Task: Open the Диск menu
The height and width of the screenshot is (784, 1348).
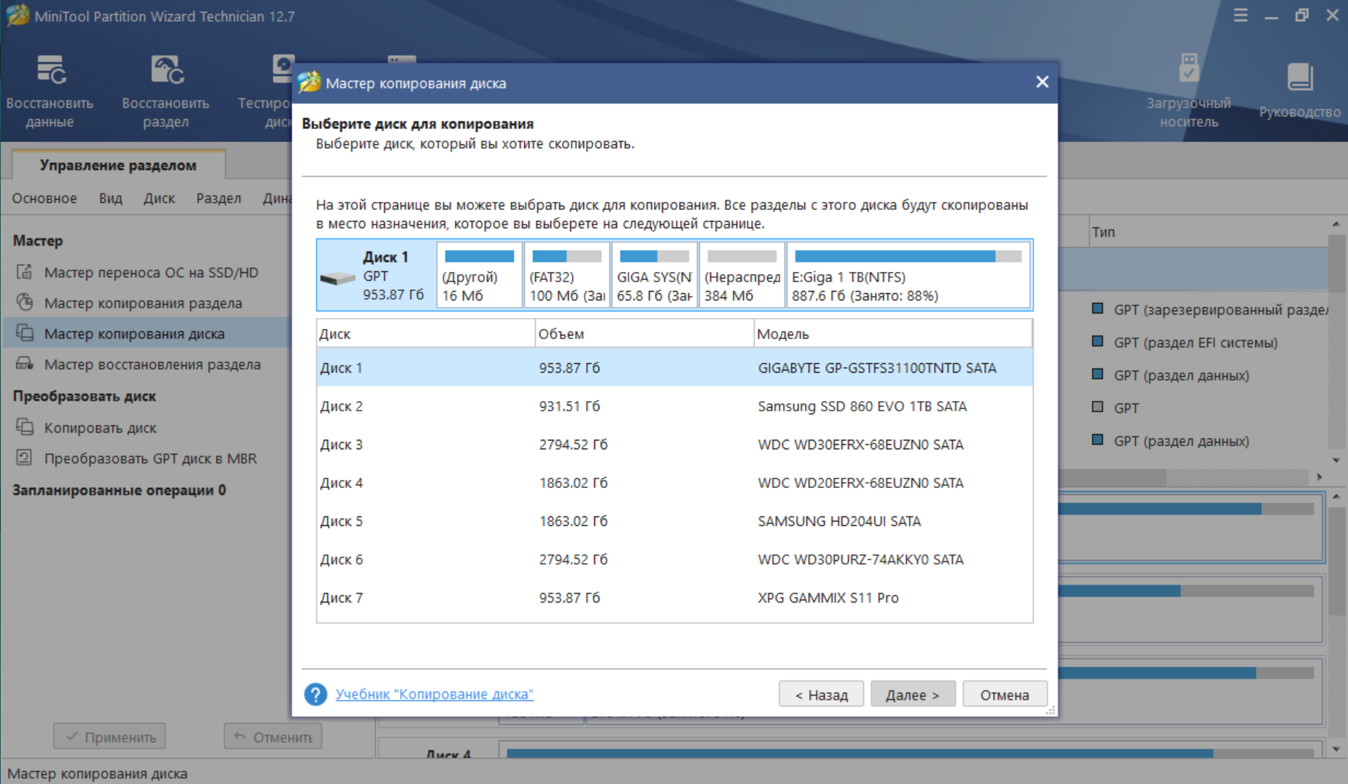Action: [x=160, y=198]
